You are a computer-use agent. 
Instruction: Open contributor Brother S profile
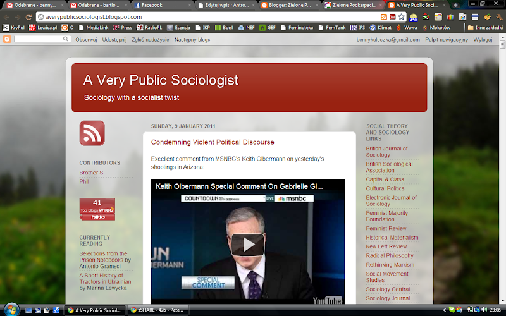pos(91,173)
